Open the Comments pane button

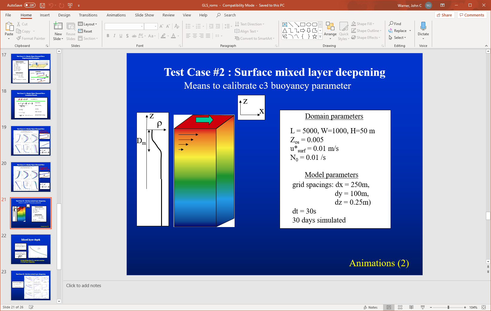pyautogui.click(x=472, y=15)
